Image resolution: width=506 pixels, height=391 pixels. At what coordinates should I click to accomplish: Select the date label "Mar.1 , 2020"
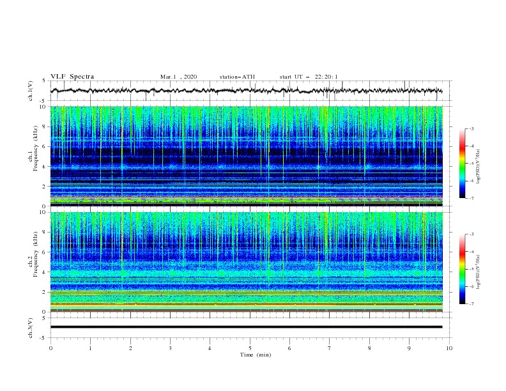tap(178, 77)
